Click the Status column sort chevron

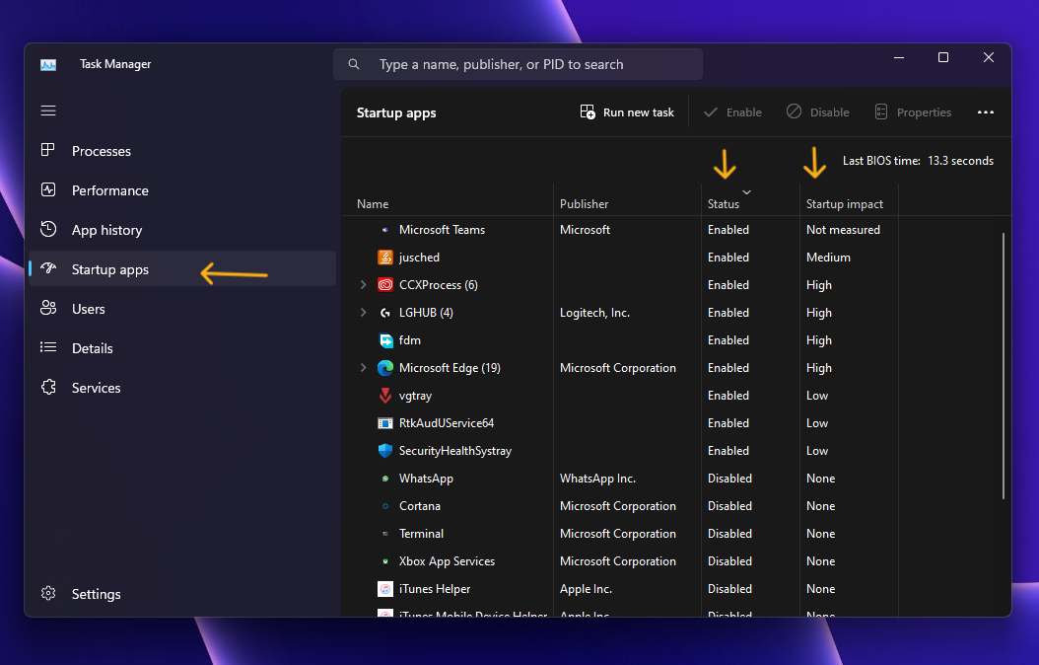pyautogui.click(x=747, y=192)
